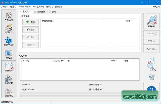Click the 查找重复文件 status bar text
The height and width of the screenshot is (104, 161).
(7, 102)
